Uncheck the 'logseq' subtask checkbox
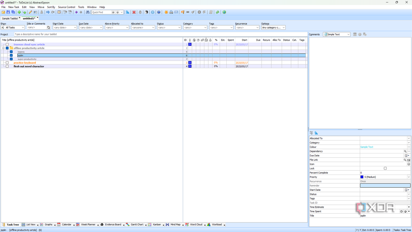Viewport: 412px width, 232px height. [x=11, y=52]
